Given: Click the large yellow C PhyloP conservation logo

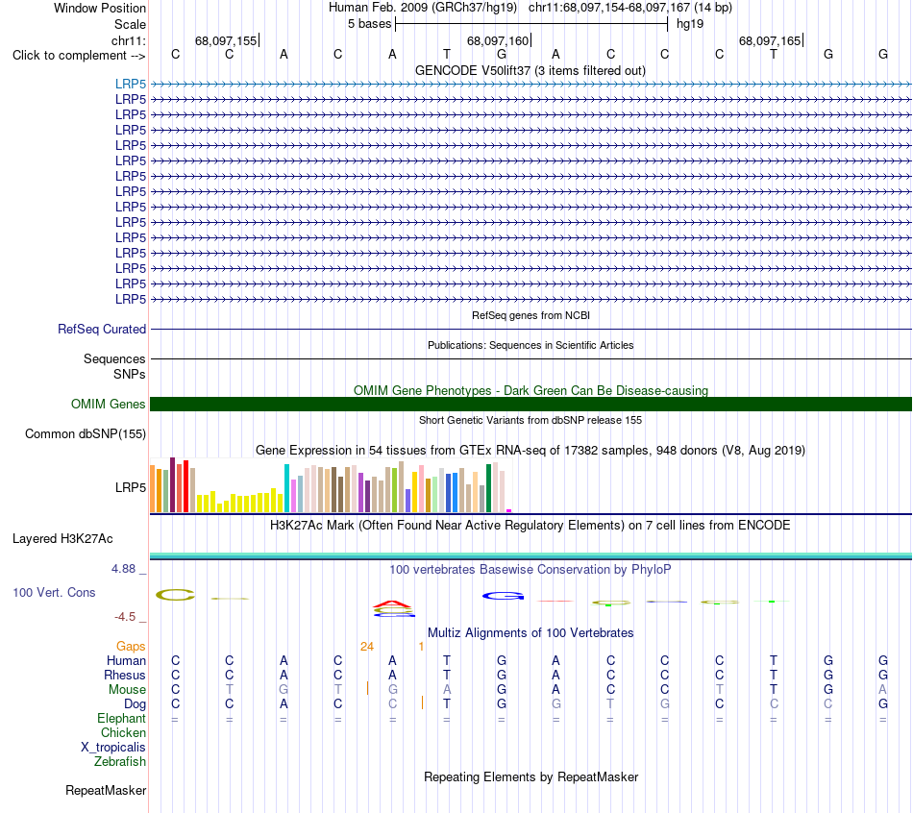Looking at the screenshot, I should click(175, 595).
